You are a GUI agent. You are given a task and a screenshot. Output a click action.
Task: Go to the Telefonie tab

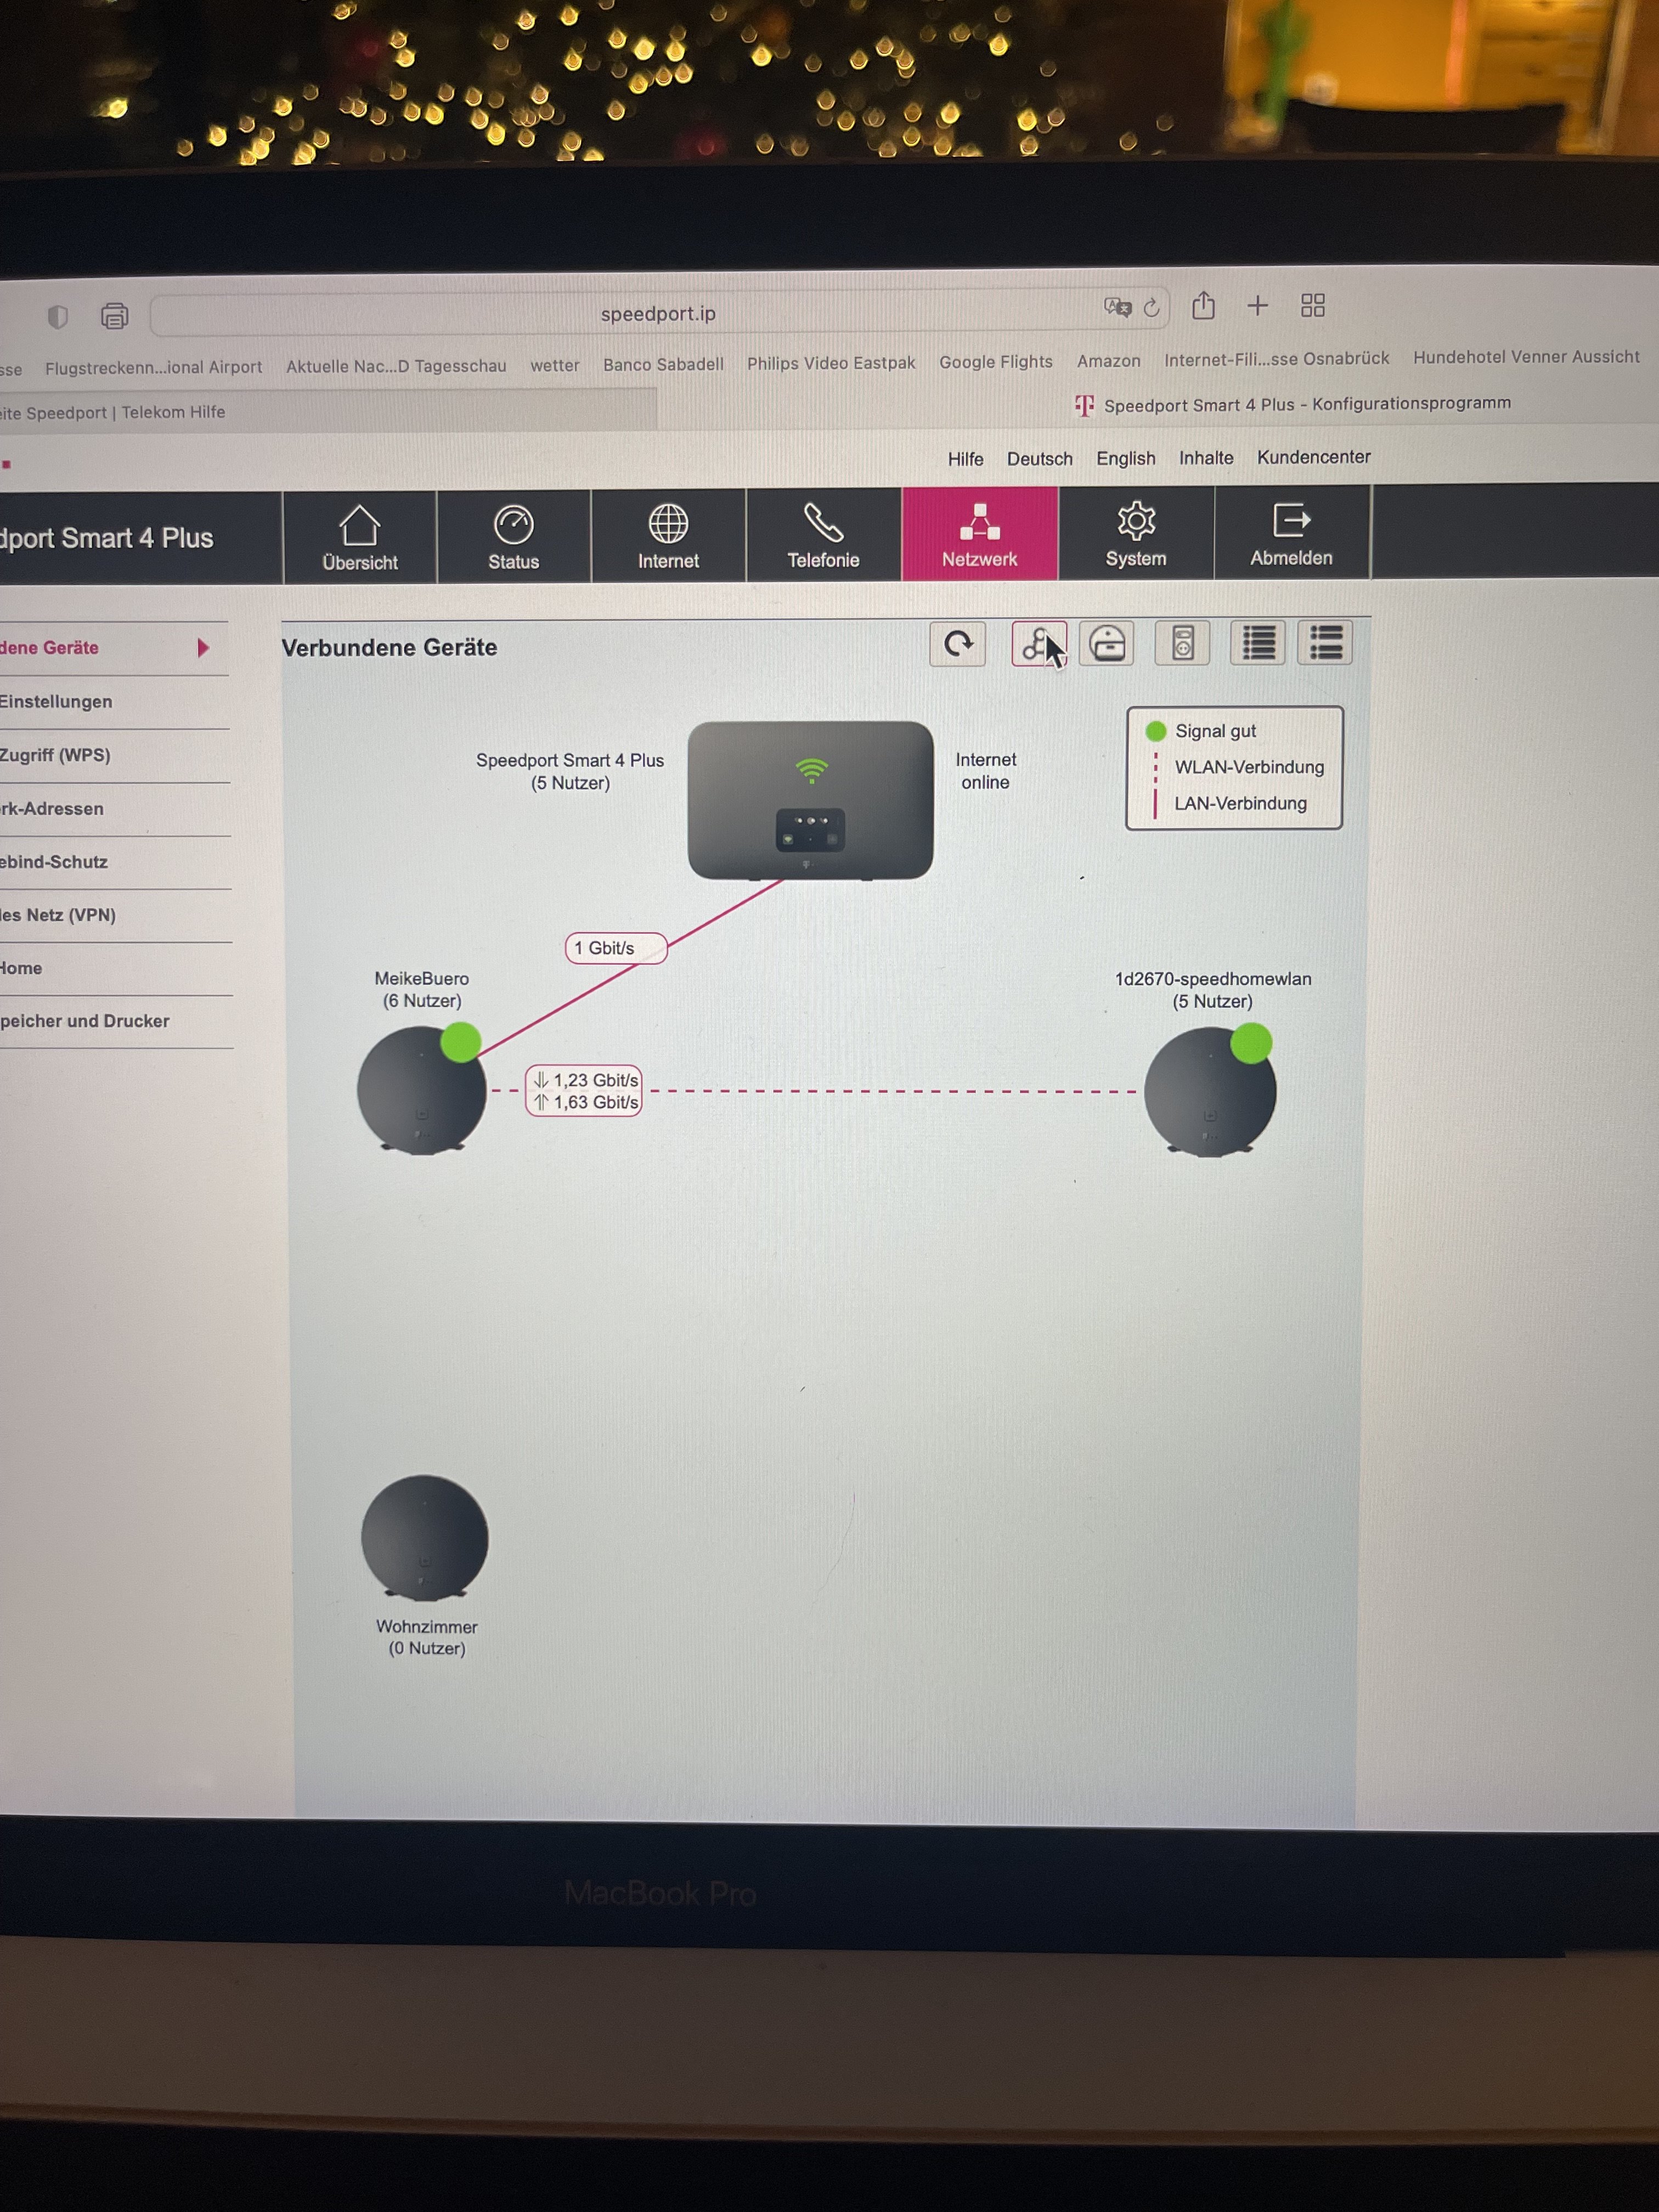coord(823,536)
